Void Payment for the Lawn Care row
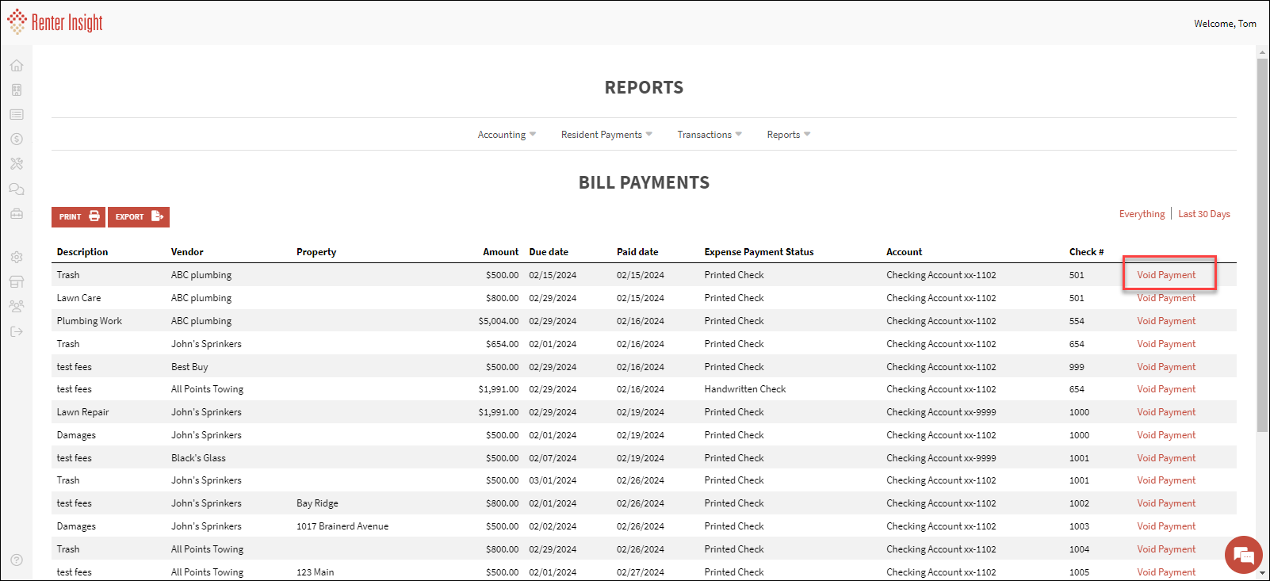This screenshot has height=581, width=1270. pos(1166,298)
